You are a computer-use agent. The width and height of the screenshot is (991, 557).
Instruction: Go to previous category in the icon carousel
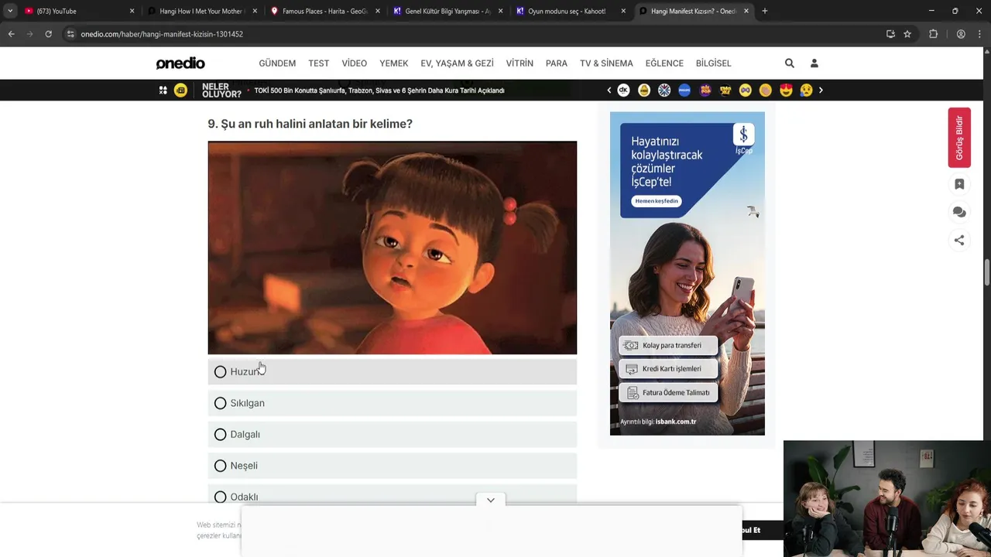(609, 91)
